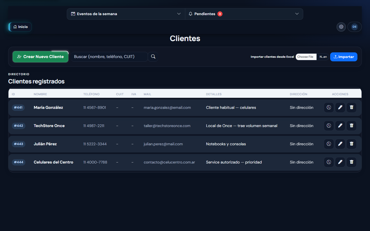Image resolution: width=370 pixels, height=231 pixels.
Task: Remove Julián Pérez using trash icon
Action: [x=351, y=144]
